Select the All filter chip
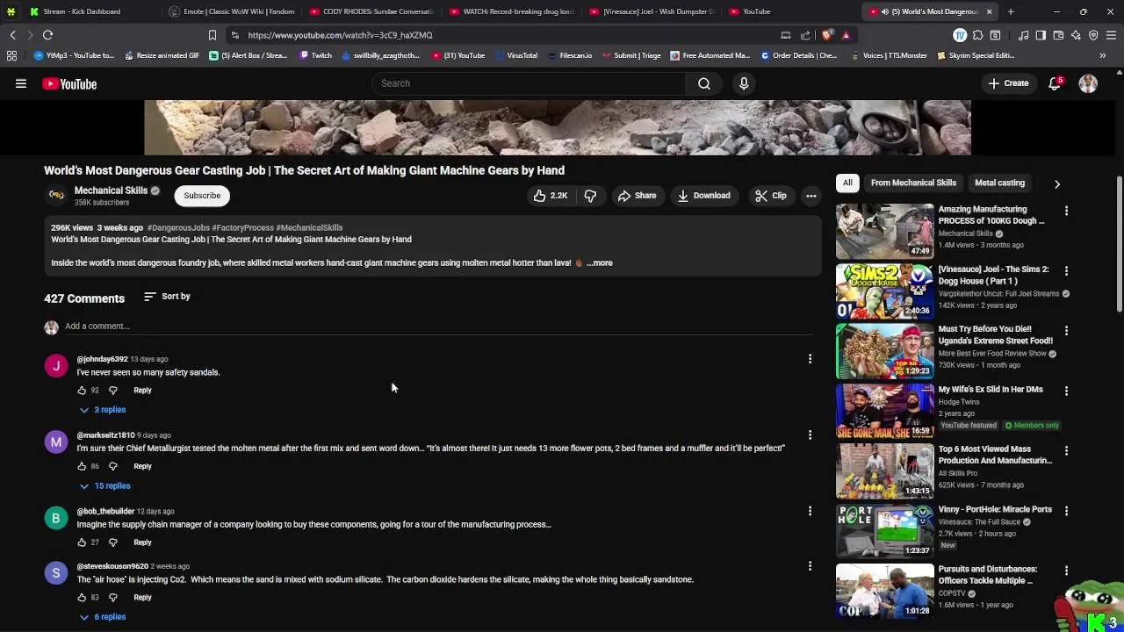1124x632 pixels. click(847, 183)
